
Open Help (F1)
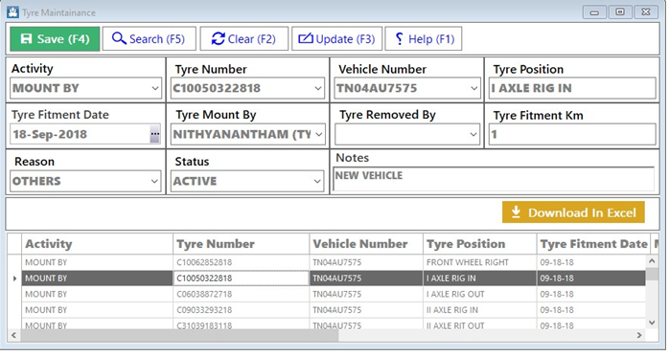pyautogui.click(x=424, y=39)
